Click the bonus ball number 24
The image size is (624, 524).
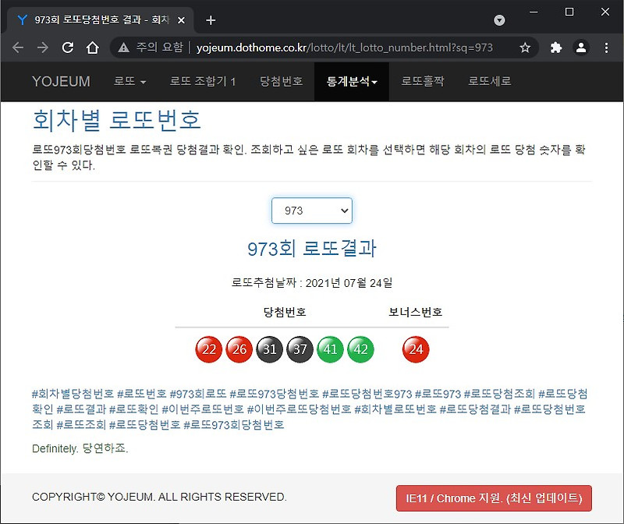pos(416,349)
